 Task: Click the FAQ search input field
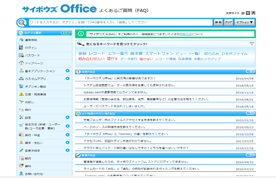(121, 22)
